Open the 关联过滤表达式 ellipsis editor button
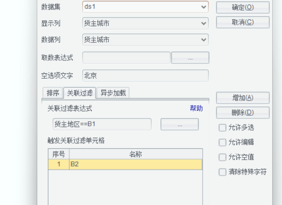This screenshot has height=205, width=282. pyautogui.click(x=180, y=125)
